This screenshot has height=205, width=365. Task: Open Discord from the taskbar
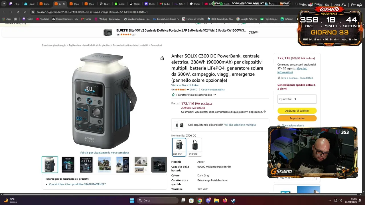coord(208,200)
